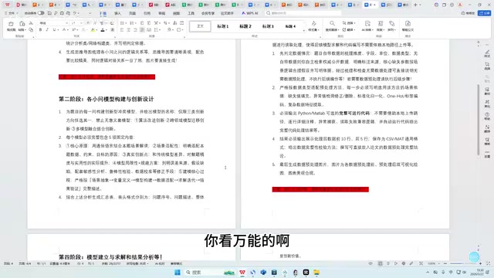Click the justify alignment icon
Image resolution: width=494 pixels, height=278 pixels.
142,29
